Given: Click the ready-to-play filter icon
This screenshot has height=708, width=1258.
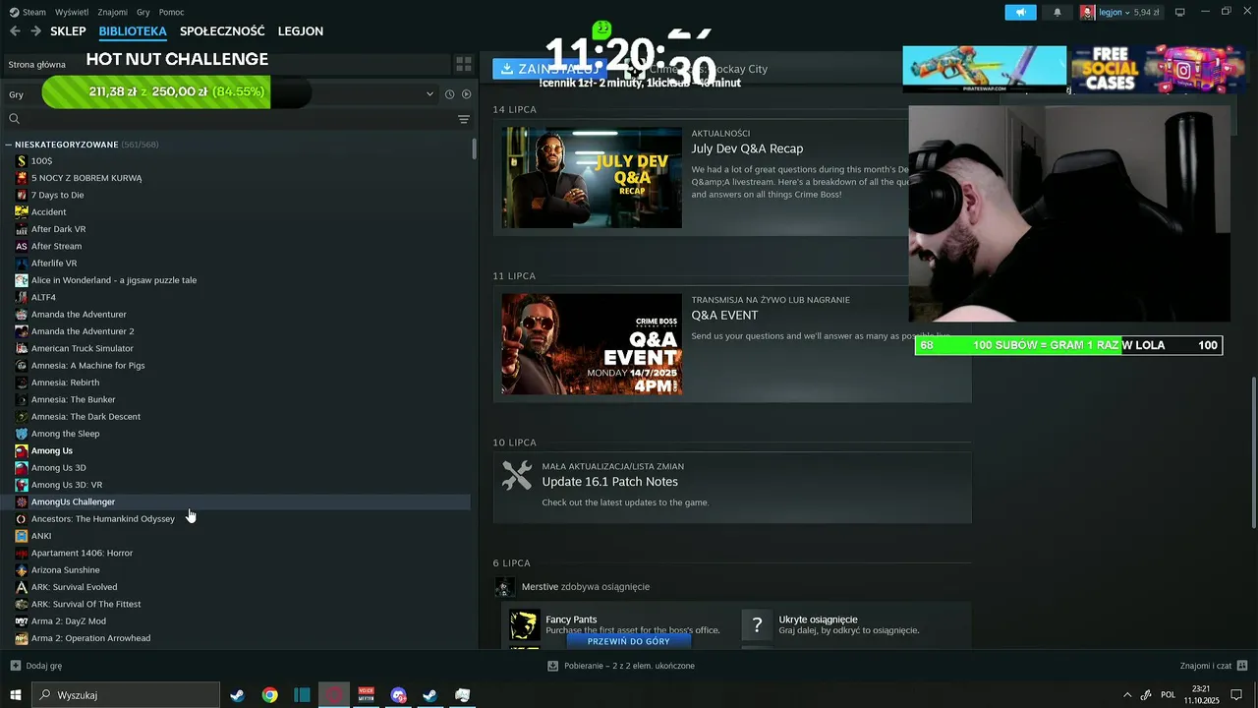Looking at the screenshot, I should pos(466,94).
